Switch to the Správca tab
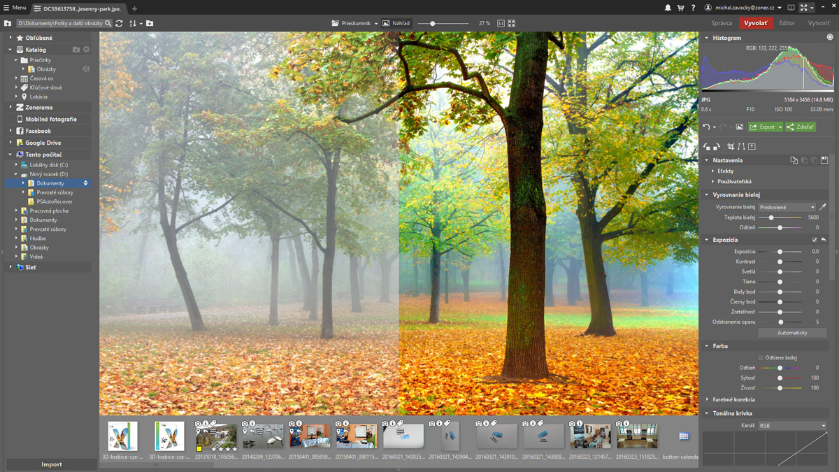Image resolution: width=839 pixels, height=472 pixels. (722, 23)
